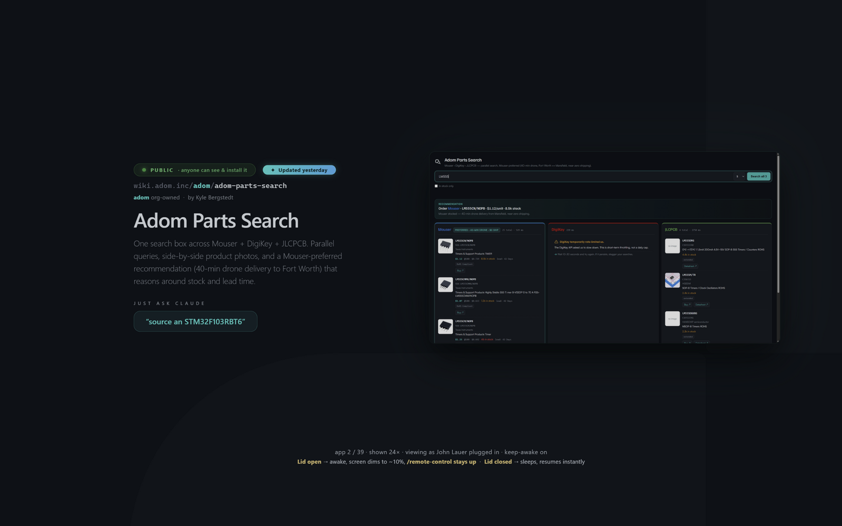This screenshot has height=526, width=842.
Task: Click the DigiKey rate-limit warning triangle icon
Action: 556,242
